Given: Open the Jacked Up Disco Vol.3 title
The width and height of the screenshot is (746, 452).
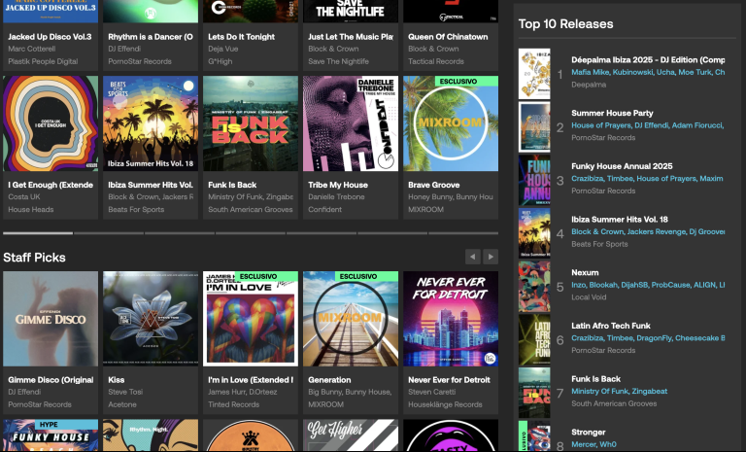Looking at the screenshot, I should click(50, 37).
